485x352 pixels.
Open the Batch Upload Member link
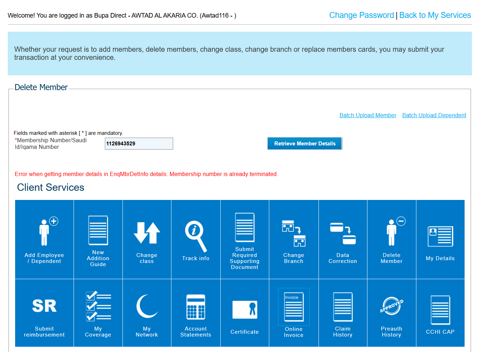point(368,115)
